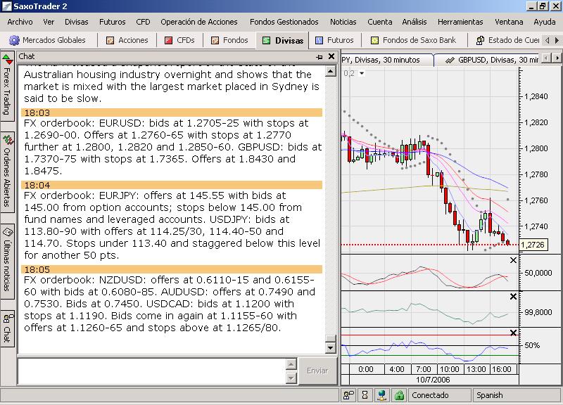Select the 18:05 chat message header
Screen dimensions: 563x405
(172, 269)
